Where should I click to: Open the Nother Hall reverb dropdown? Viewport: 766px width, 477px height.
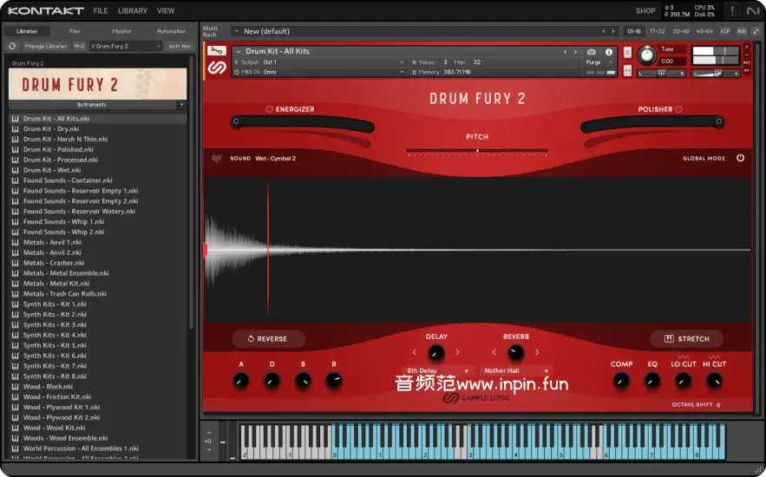(516, 371)
